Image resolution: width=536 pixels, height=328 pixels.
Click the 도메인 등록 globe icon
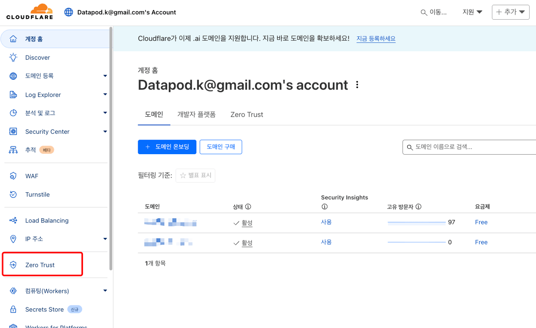click(x=13, y=76)
